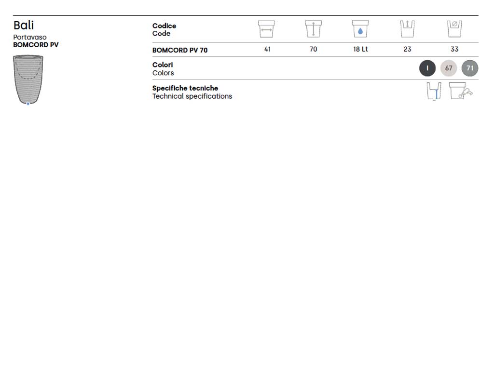Click the width value 41
The width and height of the screenshot is (494, 370).
click(267, 49)
